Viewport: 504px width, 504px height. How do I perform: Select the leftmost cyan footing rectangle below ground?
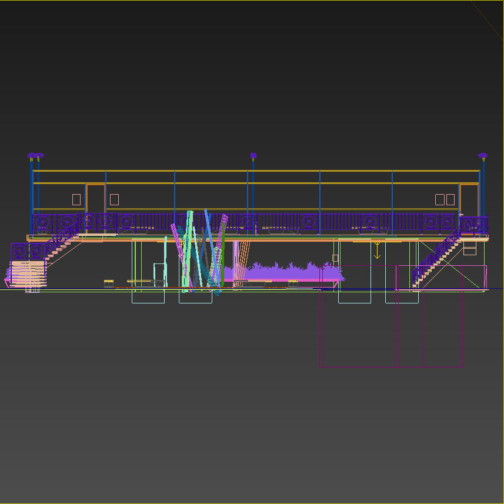(x=148, y=296)
